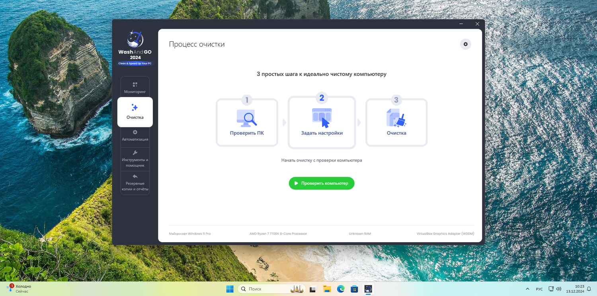Select step 2 Задать настройки card

[322, 123]
